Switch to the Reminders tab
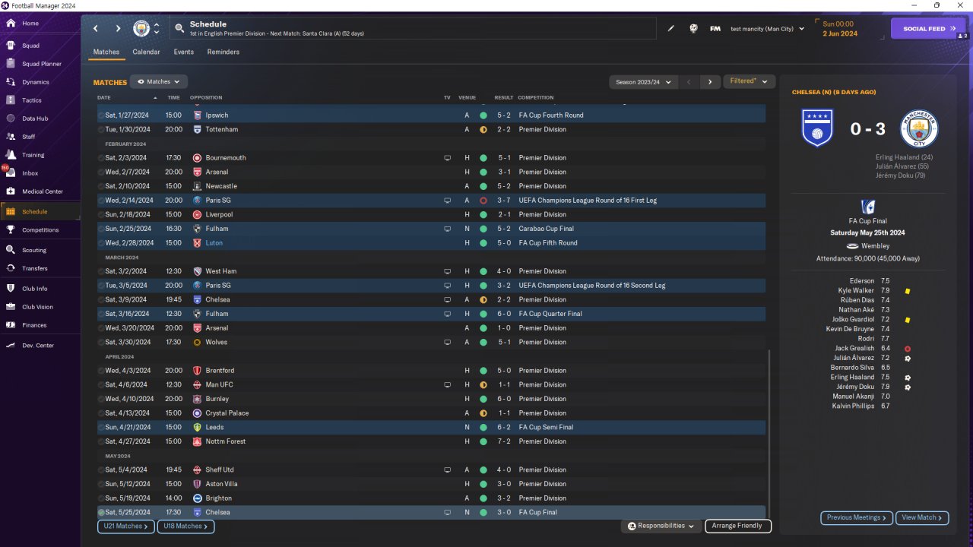This screenshot has width=973, height=547. pos(223,52)
